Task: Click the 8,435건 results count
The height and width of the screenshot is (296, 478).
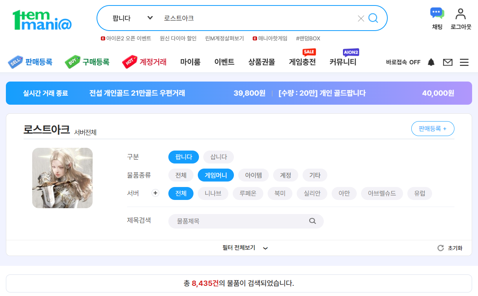Action: click(205, 283)
